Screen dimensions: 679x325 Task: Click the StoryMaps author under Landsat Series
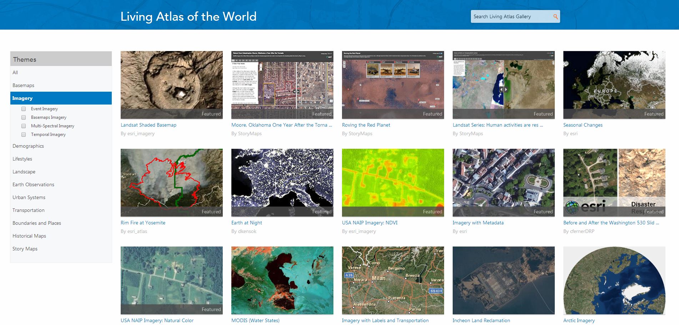click(x=471, y=134)
